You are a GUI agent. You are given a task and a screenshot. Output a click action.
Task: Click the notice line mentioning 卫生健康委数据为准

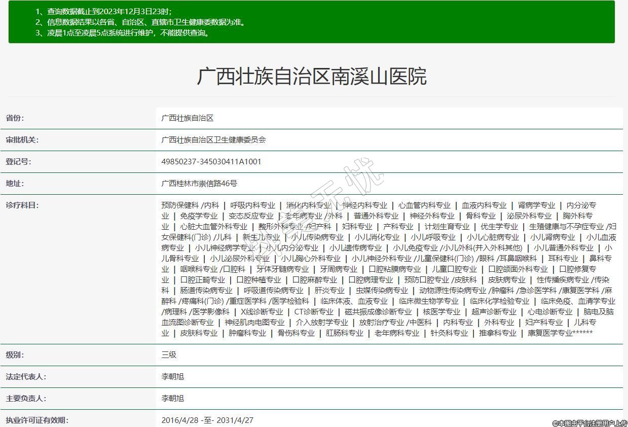pyautogui.click(x=140, y=22)
